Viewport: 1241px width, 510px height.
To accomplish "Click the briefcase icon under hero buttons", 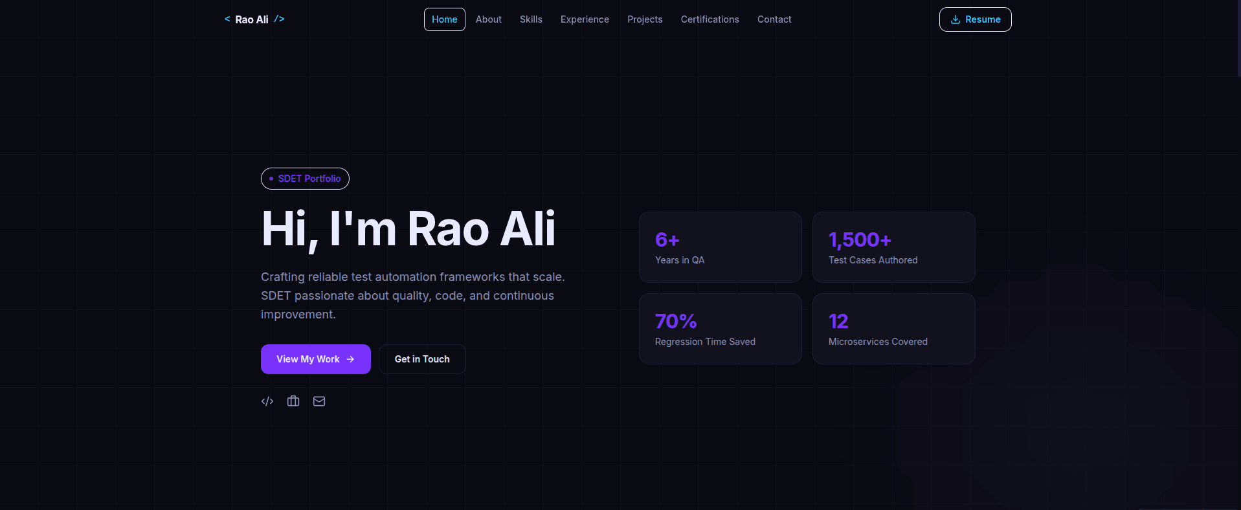I will tap(293, 401).
